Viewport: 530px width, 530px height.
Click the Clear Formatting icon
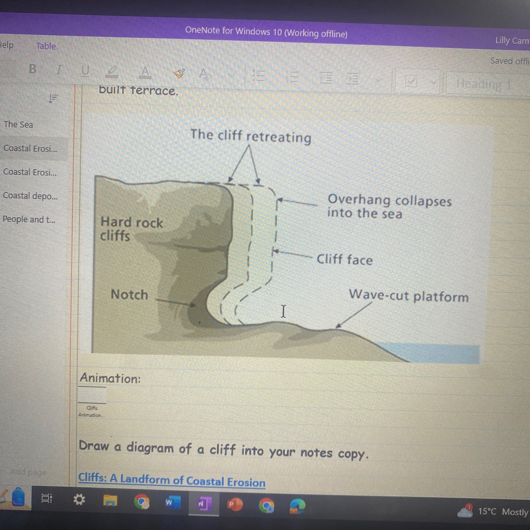tap(204, 74)
